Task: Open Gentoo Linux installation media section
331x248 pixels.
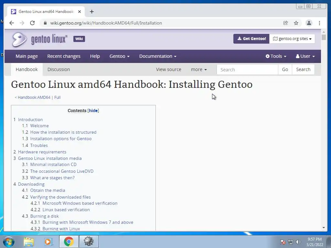Action: pos(50,158)
